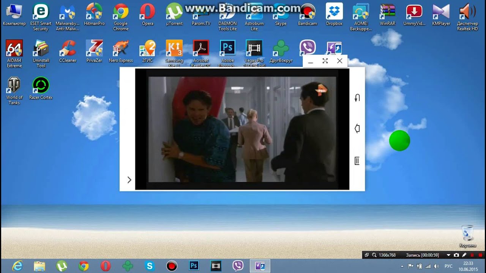Stop the Bandicam recording

pyautogui.click(x=480, y=255)
